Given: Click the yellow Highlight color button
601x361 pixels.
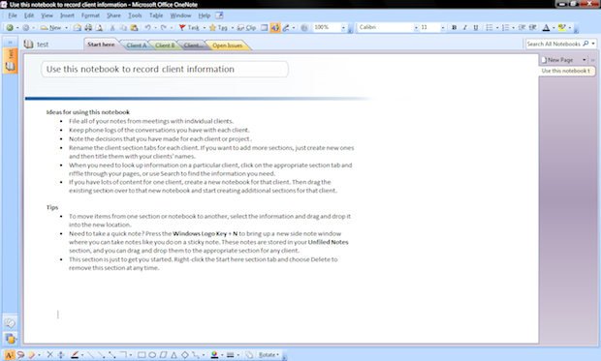Looking at the screenshot, I should (x=562, y=27).
